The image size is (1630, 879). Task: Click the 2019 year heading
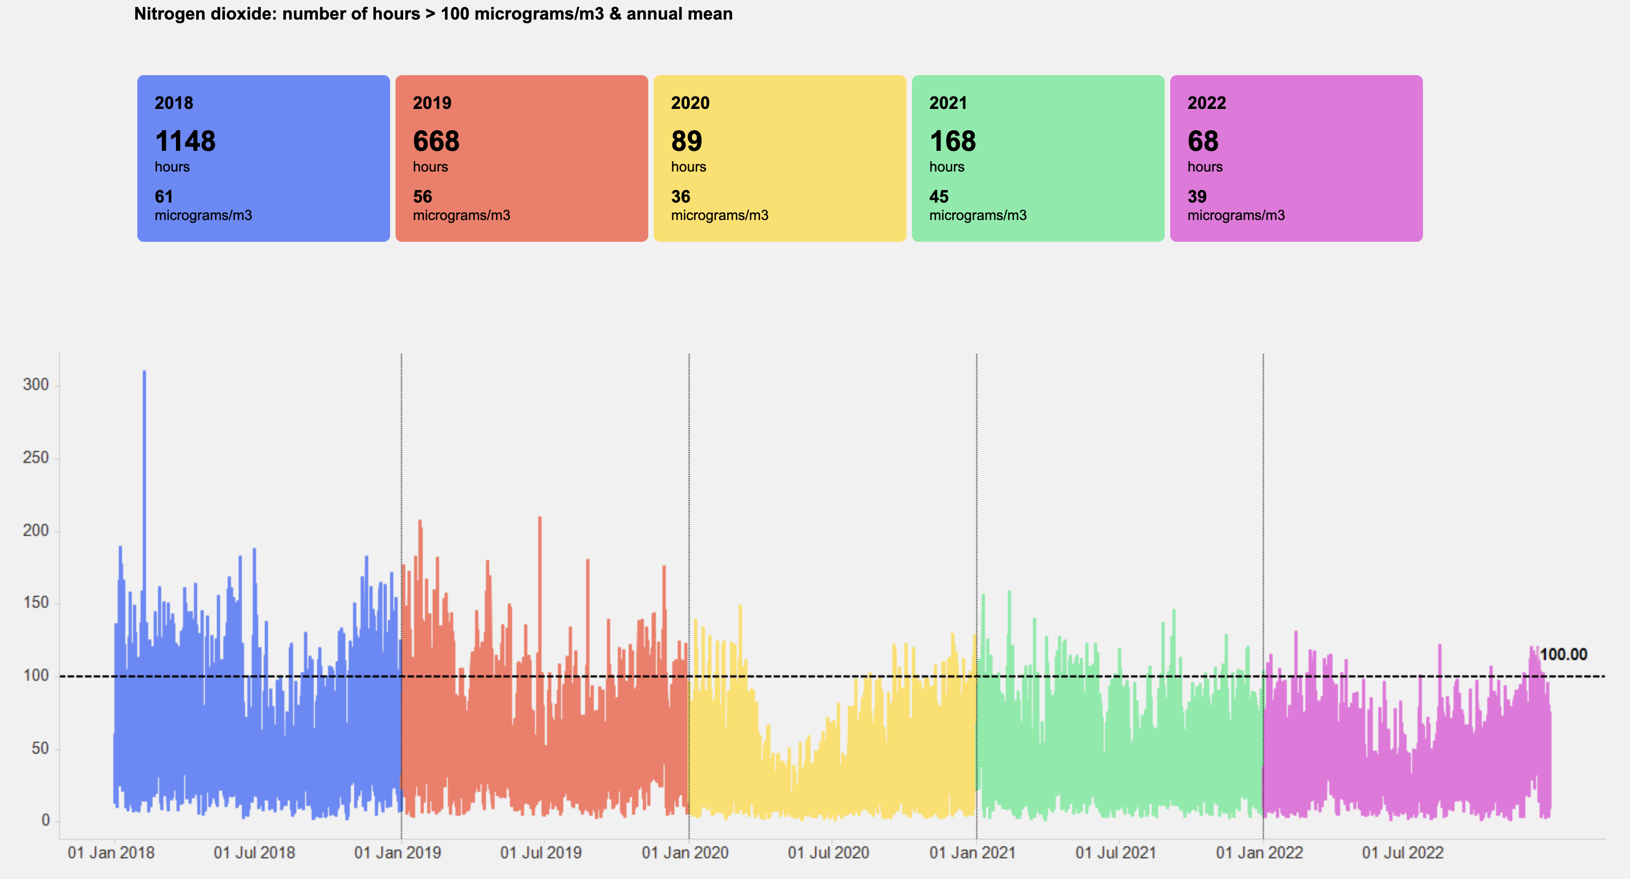432,102
